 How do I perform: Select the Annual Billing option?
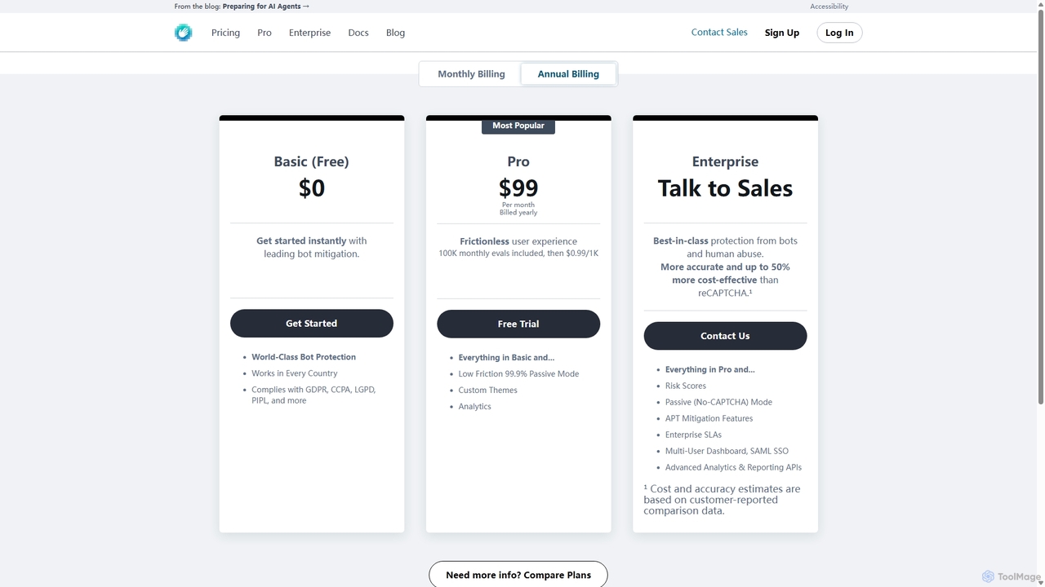tap(568, 74)
